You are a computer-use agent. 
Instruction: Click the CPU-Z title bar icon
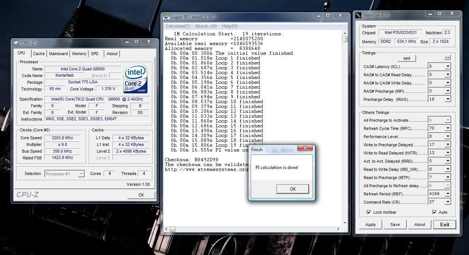coord(17,43)
